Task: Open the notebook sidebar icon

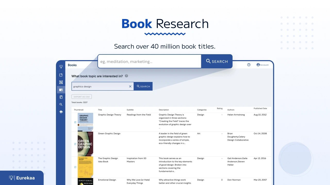Action: click(x=61, y=97)
